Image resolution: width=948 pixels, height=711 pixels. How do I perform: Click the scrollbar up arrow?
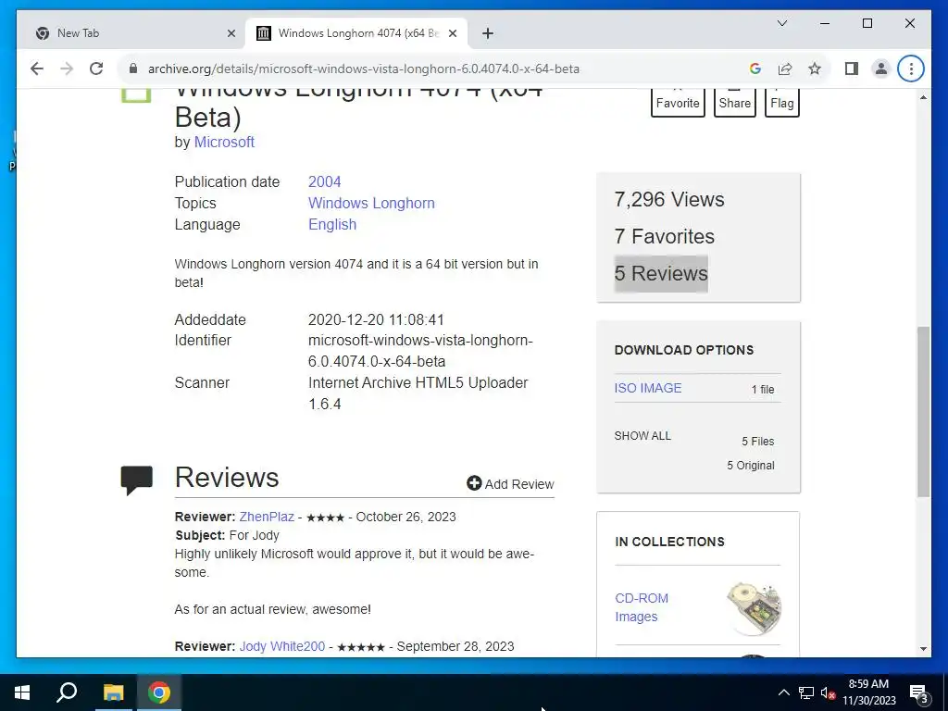pyautogui.click(x=923, y=97)
